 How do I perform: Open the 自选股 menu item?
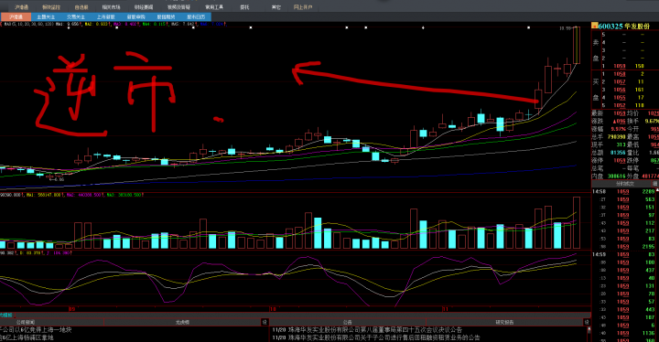tap(81, 7)
